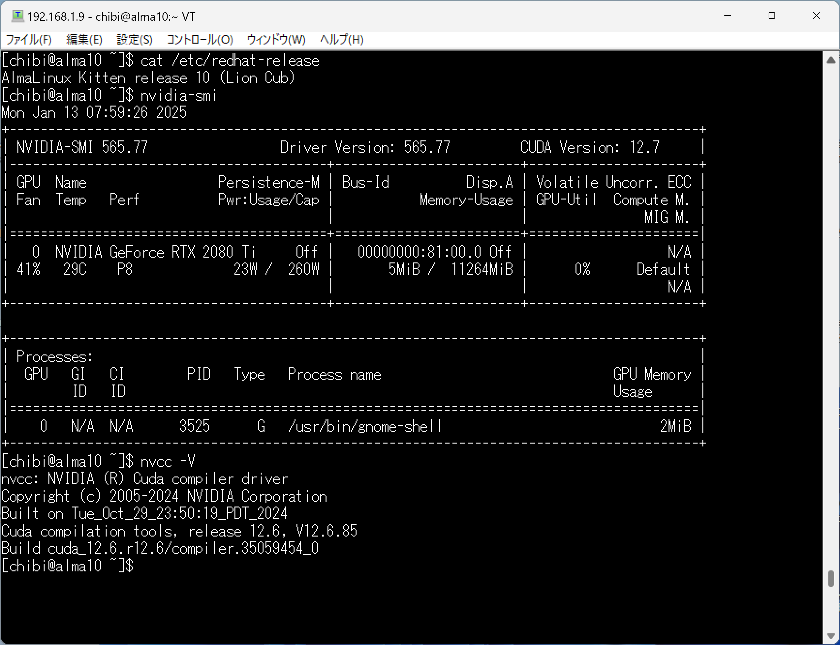Screen dimensions: 840x645
Task: Open the コントロール(O) menu
Action: [x=200, y=39]
